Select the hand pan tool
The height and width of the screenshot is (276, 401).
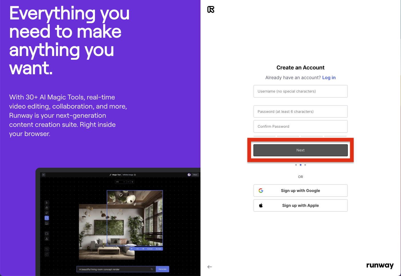pos(47,208)
